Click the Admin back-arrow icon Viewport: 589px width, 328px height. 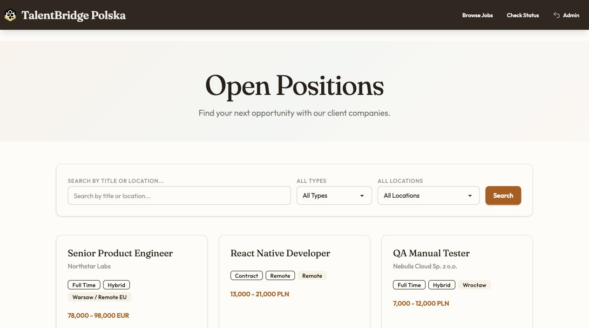pos(556,15)
